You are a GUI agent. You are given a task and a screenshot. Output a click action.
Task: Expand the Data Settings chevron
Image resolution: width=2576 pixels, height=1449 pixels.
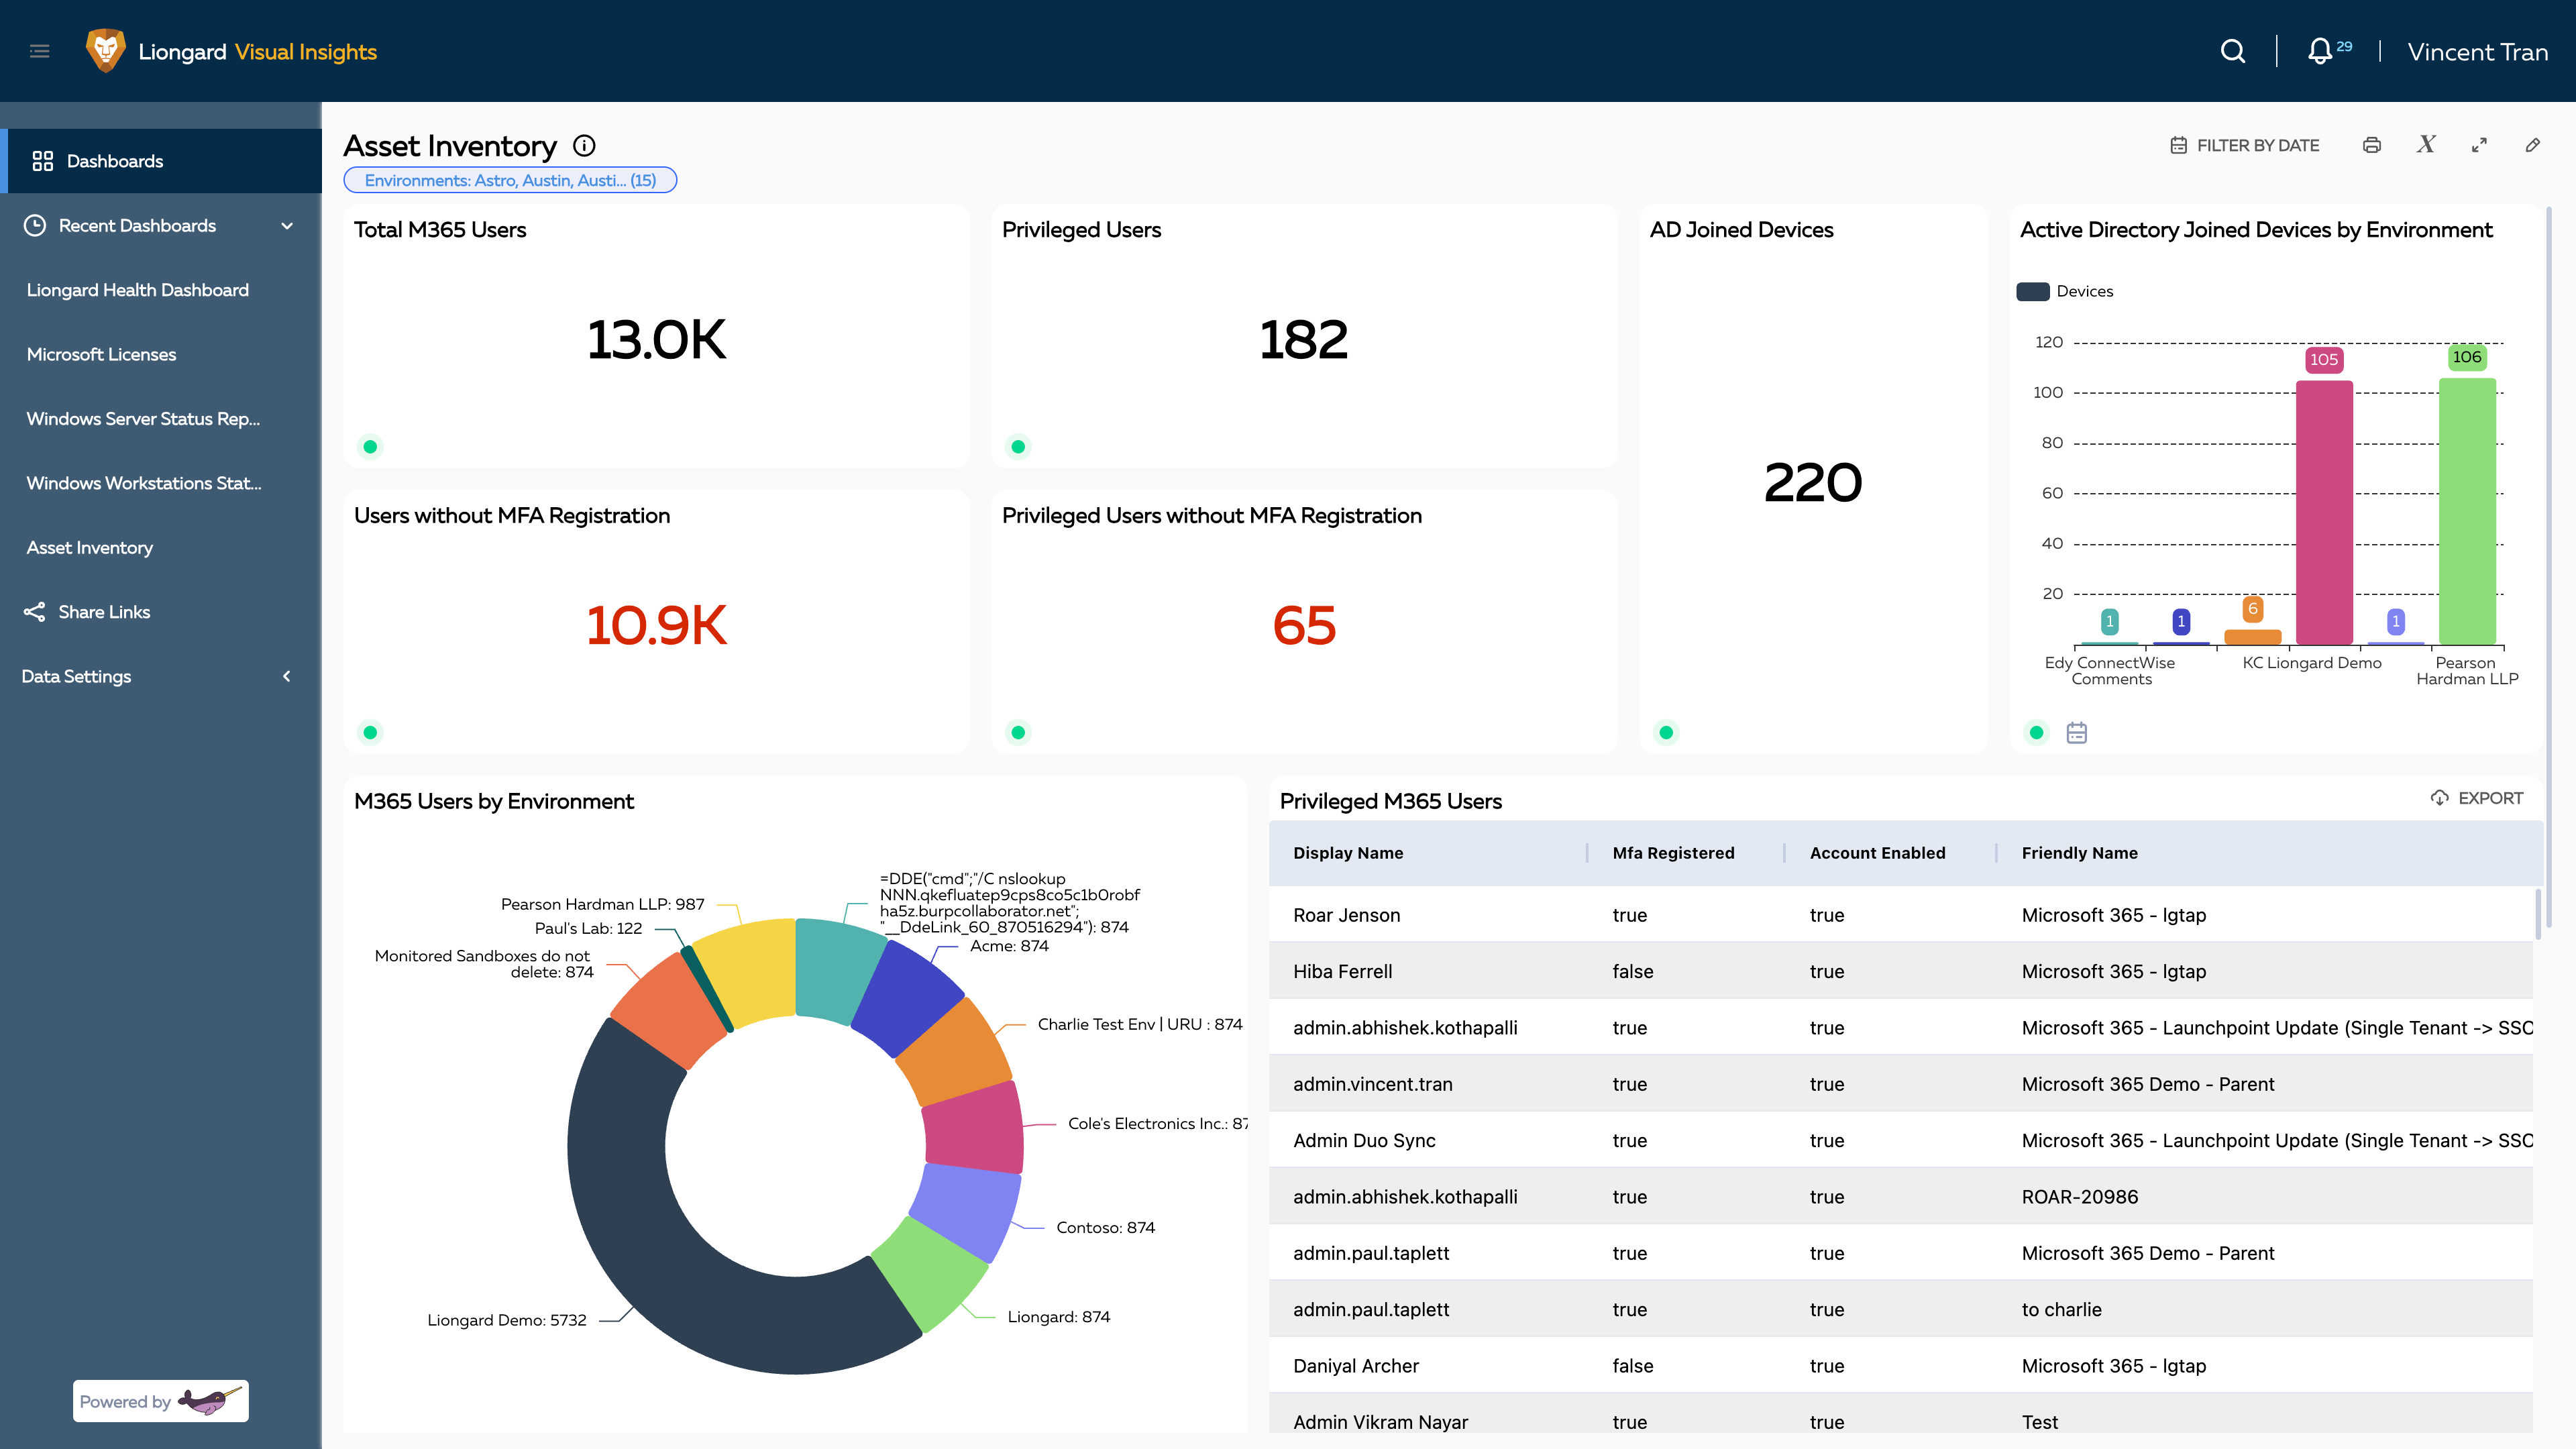287,677
